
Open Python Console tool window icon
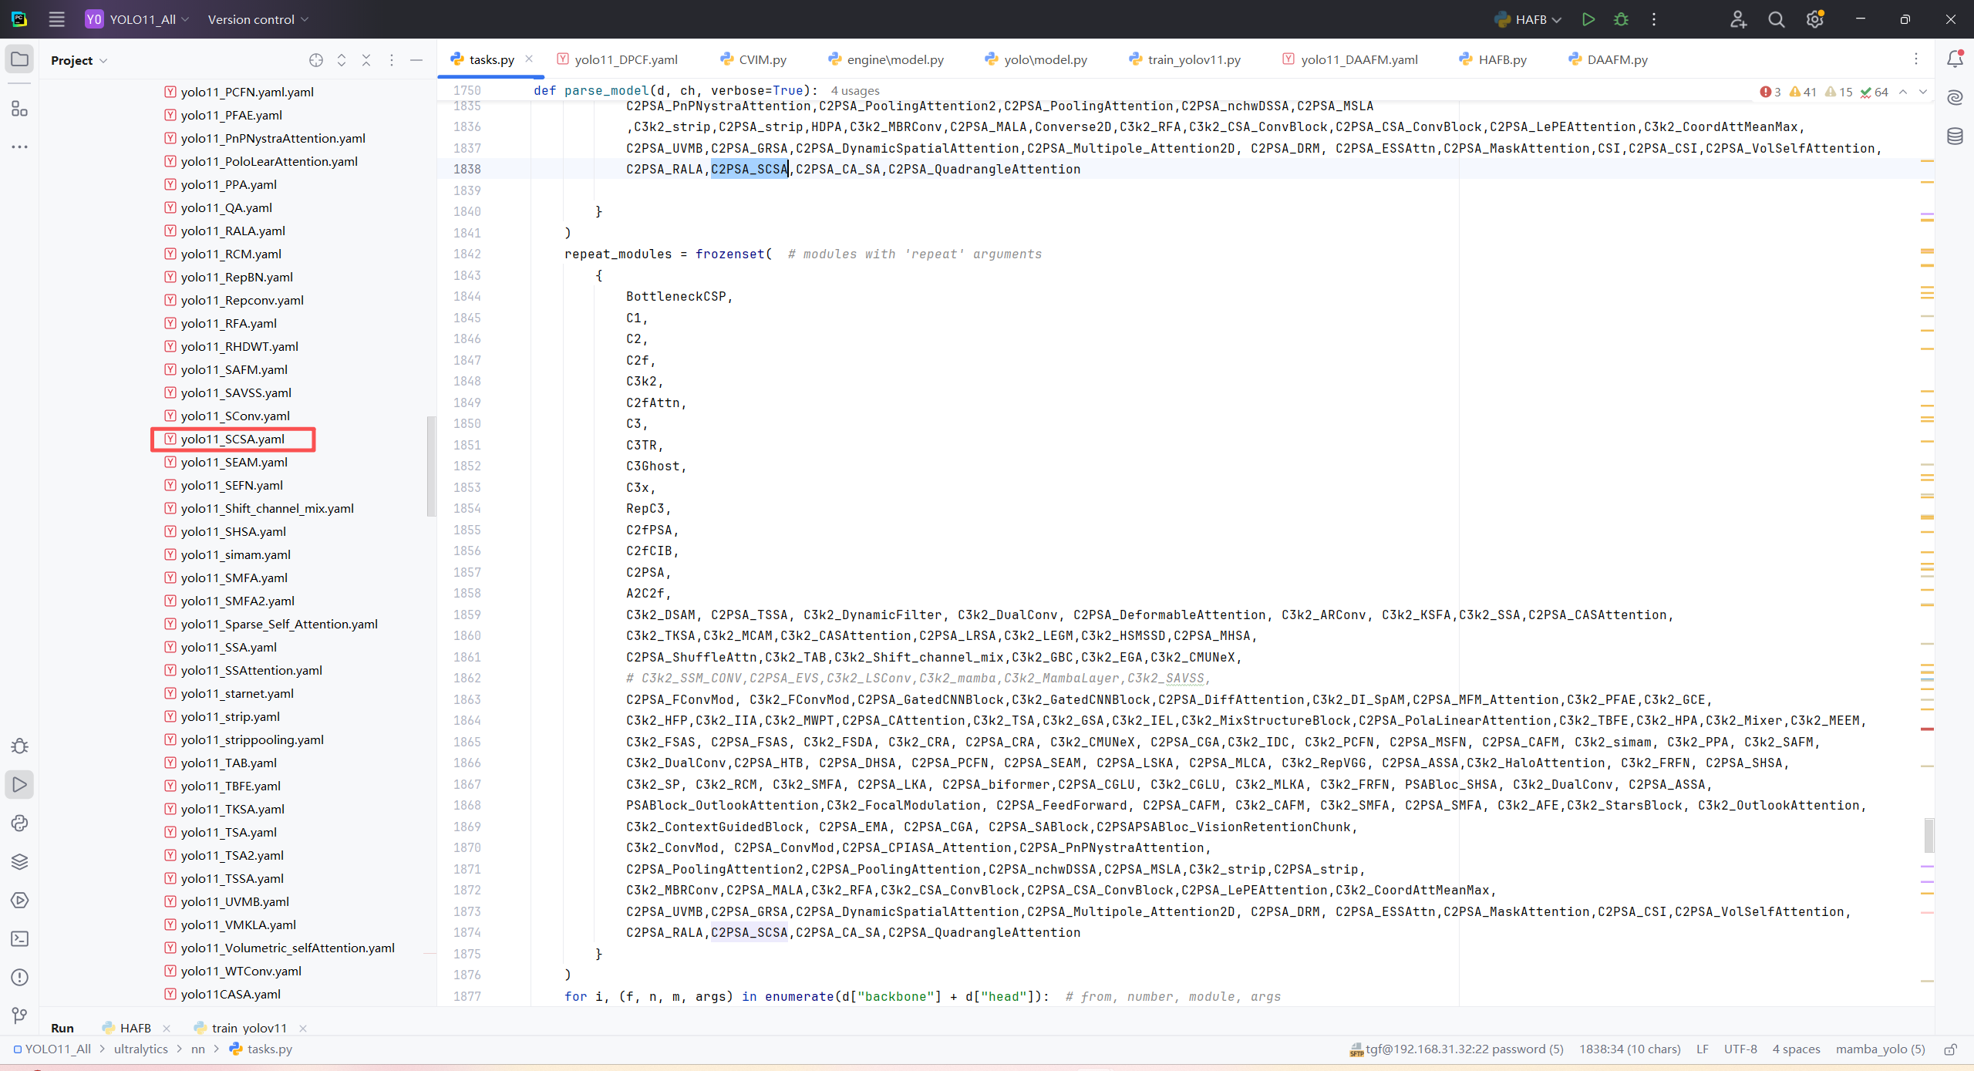pyautogui.click(x=20, y=823)
